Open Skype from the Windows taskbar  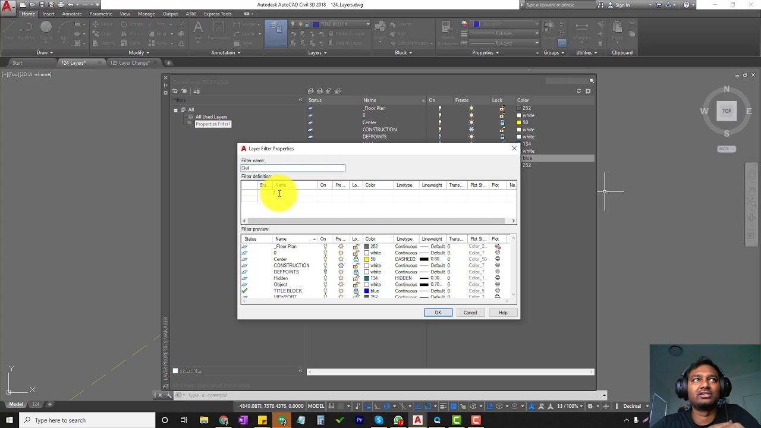[379, 420]
